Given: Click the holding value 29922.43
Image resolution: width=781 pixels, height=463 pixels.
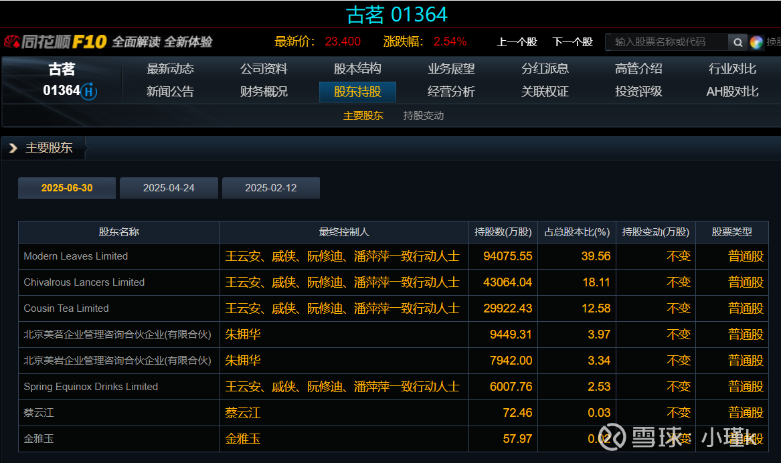Looking at the screenshot, I should point(507,308).
